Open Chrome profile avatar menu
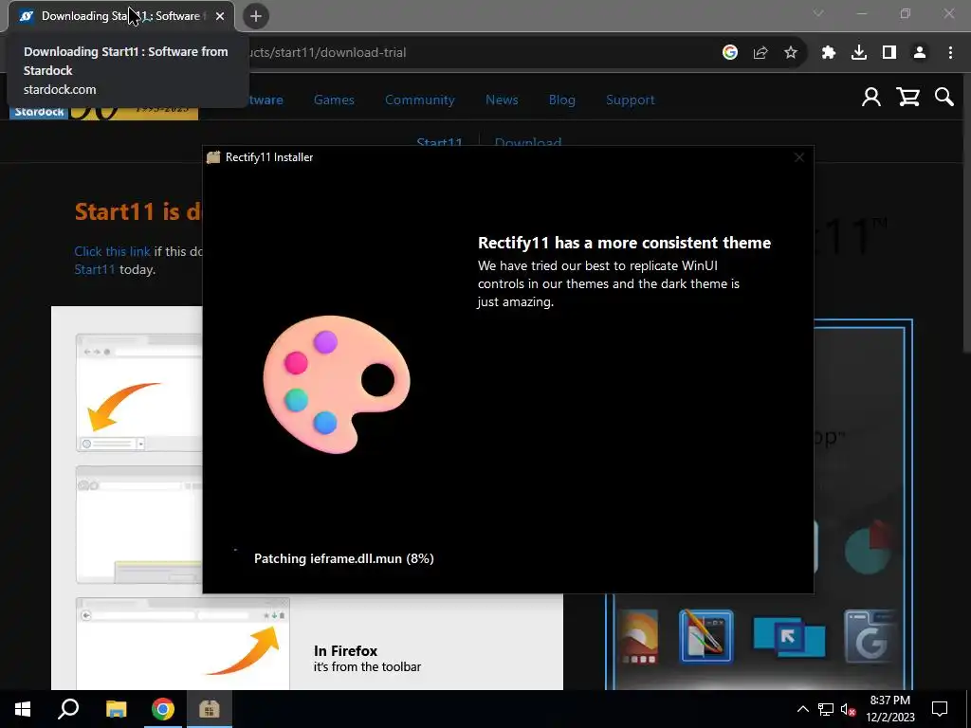 pyautogui.click(x=920, y=53)
